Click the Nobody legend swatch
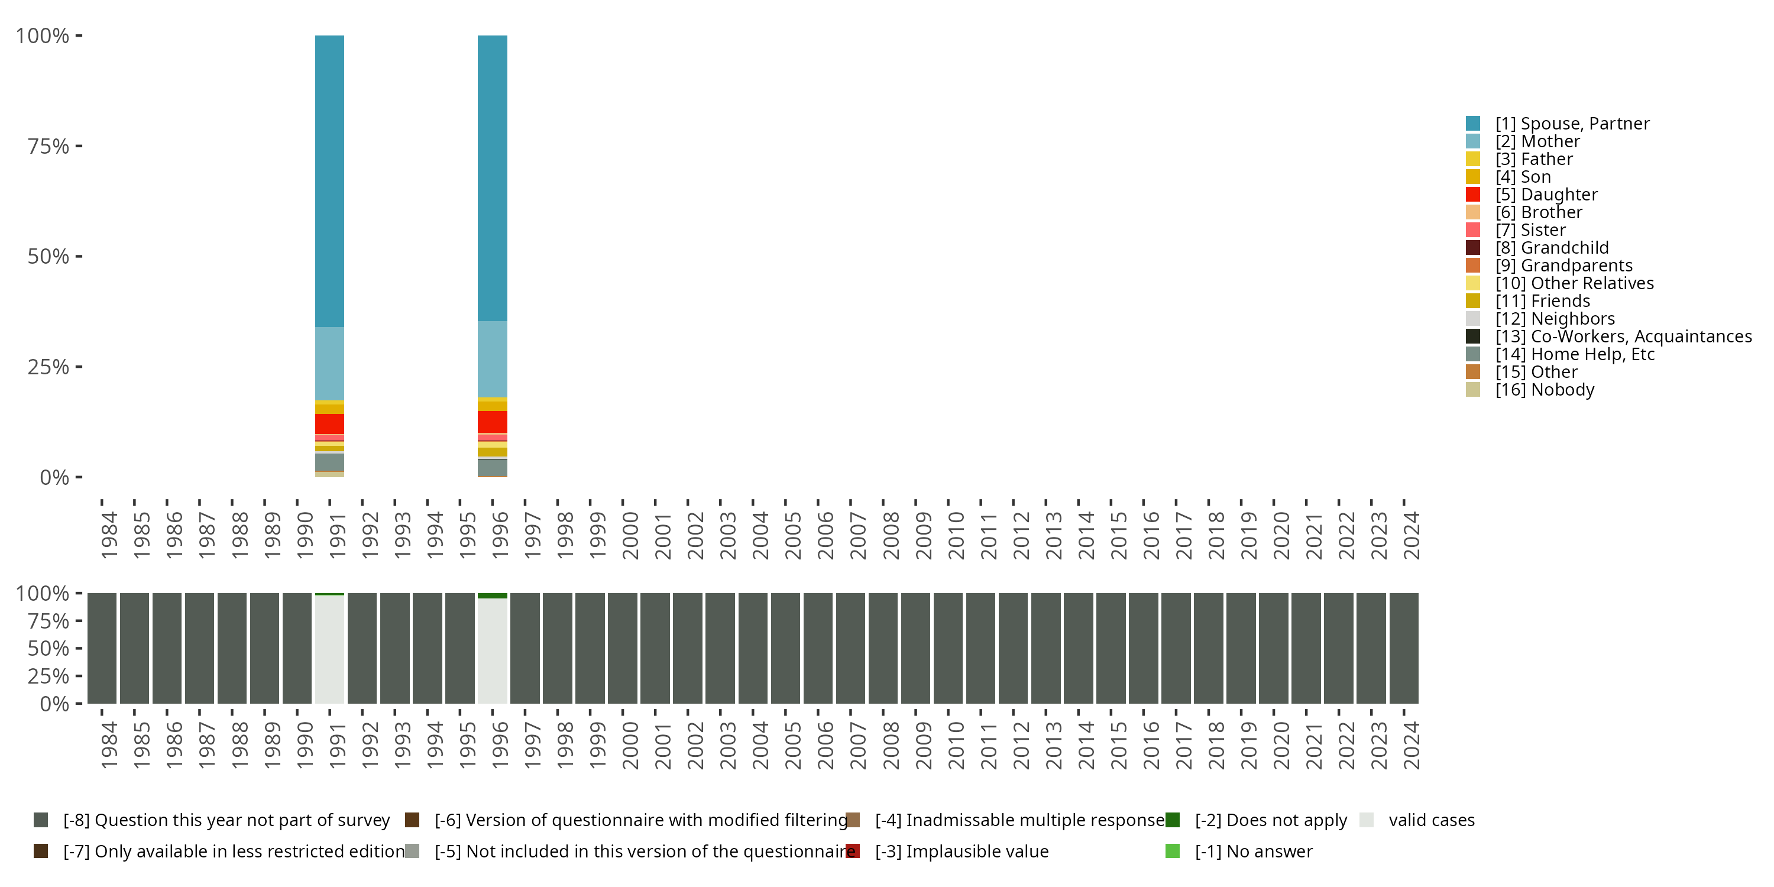 click(1472, 390)
